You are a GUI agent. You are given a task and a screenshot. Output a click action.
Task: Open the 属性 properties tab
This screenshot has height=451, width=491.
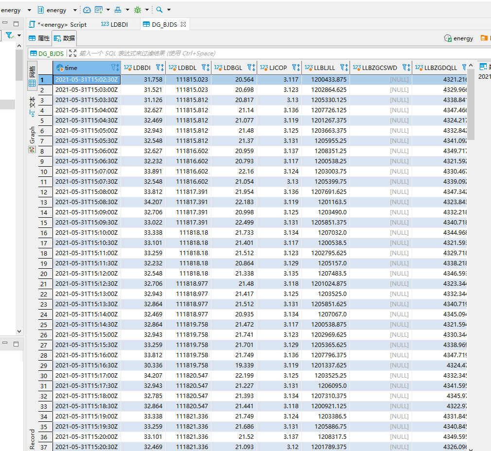point(39,38)
